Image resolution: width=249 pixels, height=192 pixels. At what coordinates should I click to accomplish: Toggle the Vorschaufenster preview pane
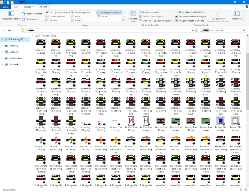[x=32, y=14]
